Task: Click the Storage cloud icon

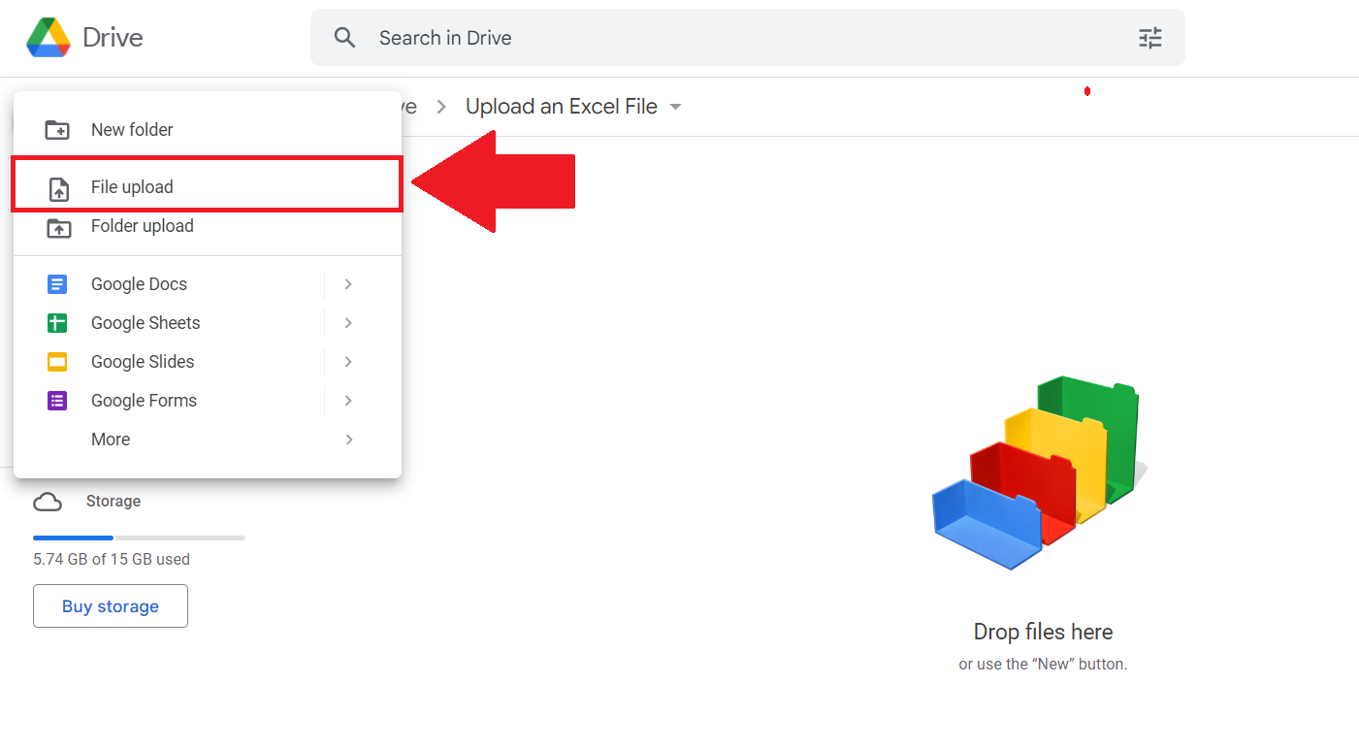Action: pos(48,502)
